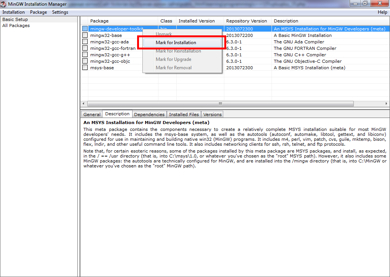390x277 pixels.
Task: Choose Mark for Installation in context menu
Action: [x=176, y=43]
